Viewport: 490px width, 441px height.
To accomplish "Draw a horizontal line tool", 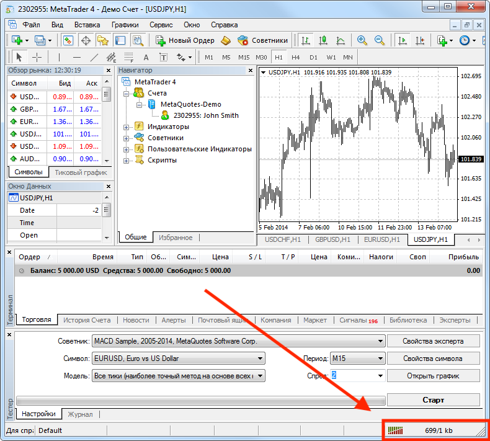I will point(76,57).
